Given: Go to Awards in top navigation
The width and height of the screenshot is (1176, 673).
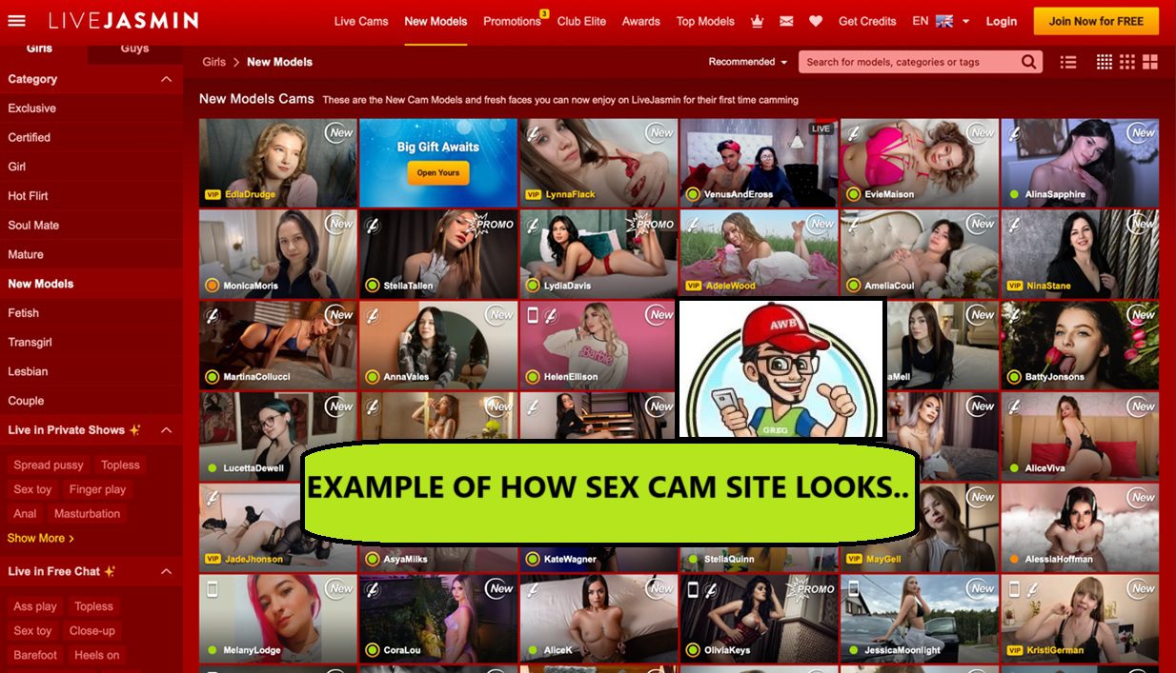Looking at the screenshot, I should [x=640, y=21].
